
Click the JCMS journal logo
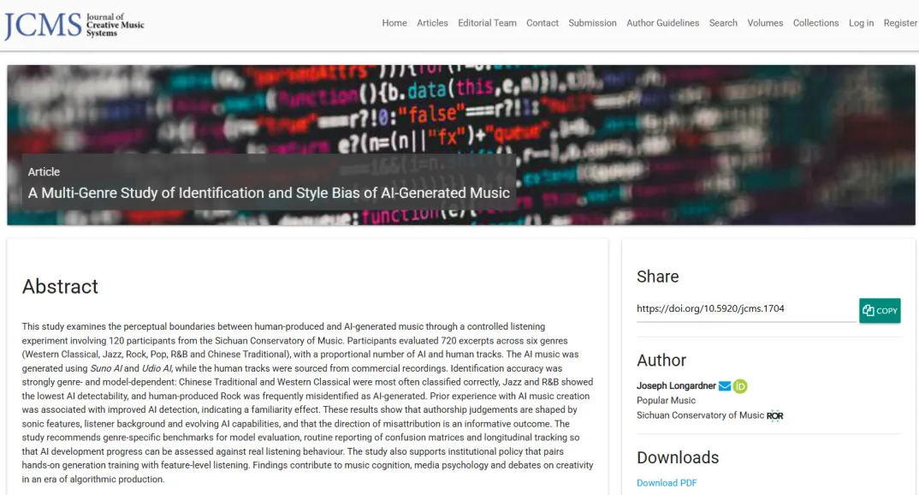74,26
